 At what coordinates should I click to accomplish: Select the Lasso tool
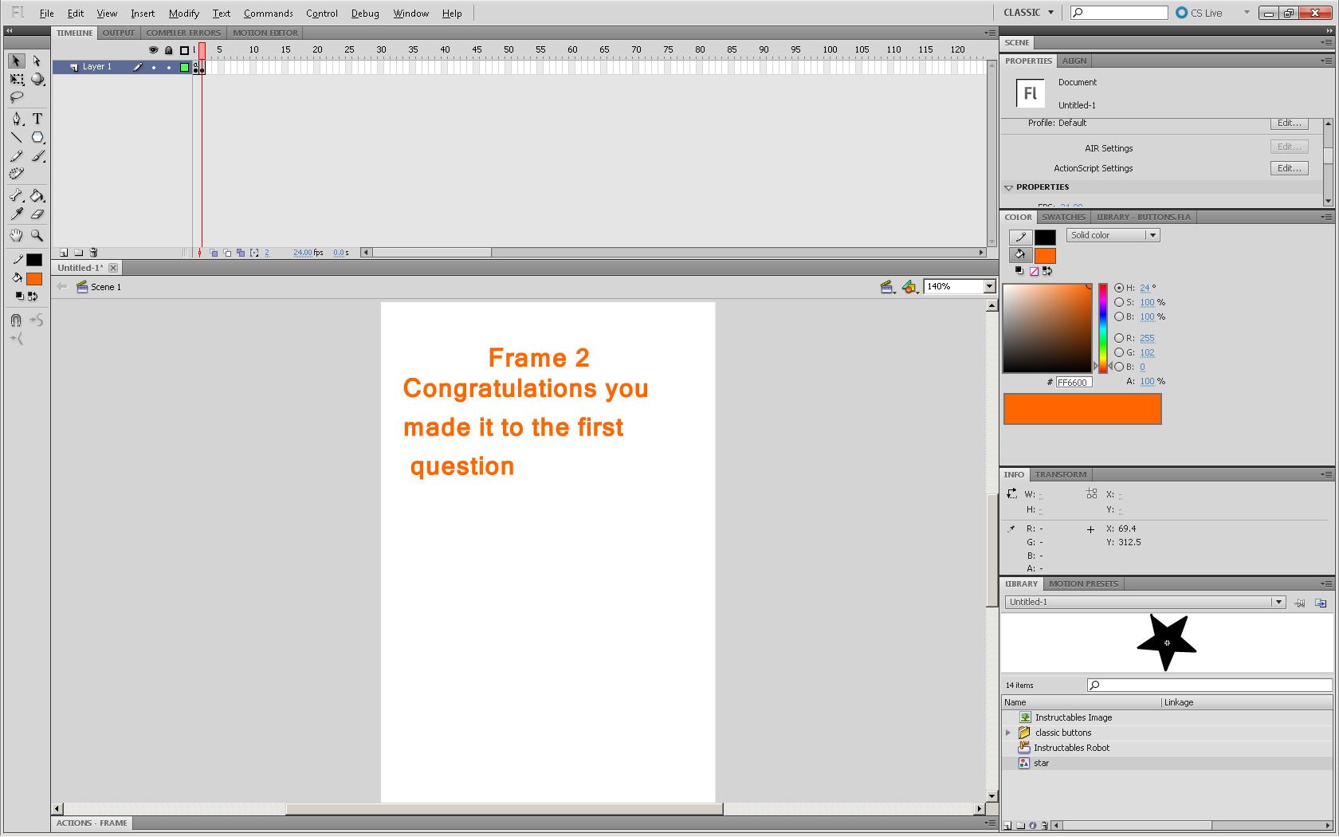(16, 97)
